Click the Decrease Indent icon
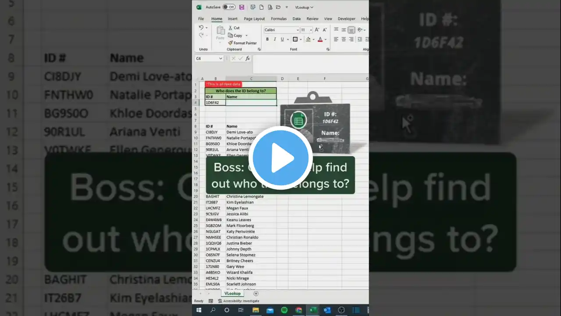This screenshot has width=561, height=316. (x=360, y=39)
